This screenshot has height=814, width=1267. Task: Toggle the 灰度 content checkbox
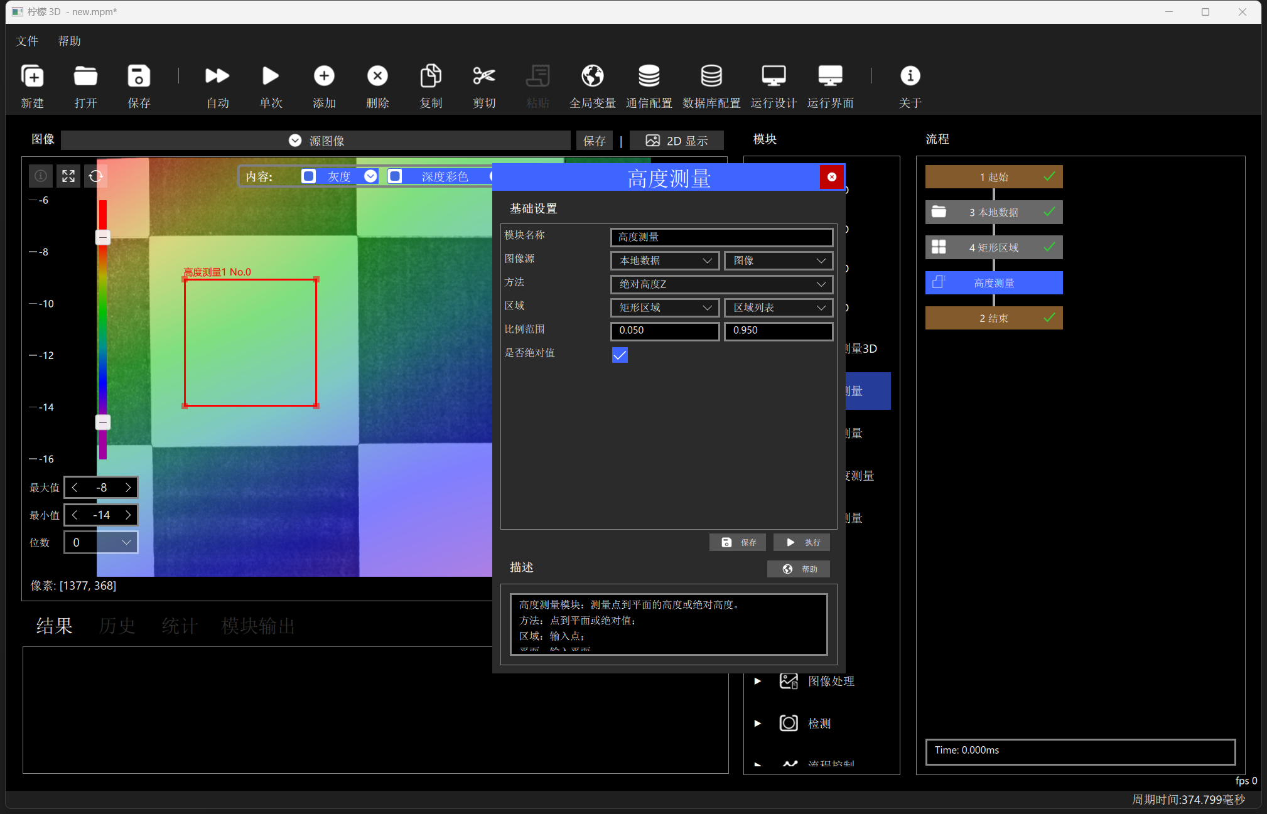tap(308, 176)
